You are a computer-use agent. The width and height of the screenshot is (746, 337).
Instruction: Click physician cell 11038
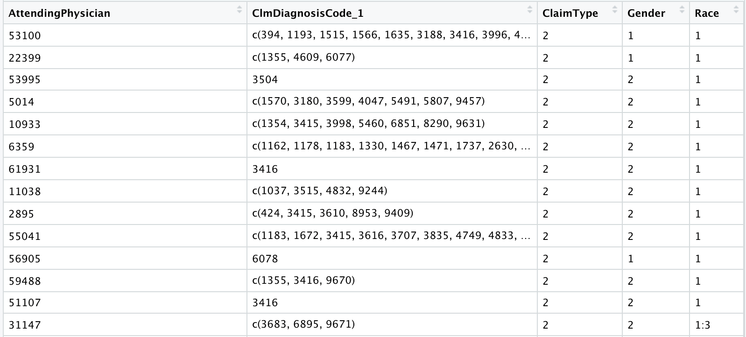click(x=125, y=191)
